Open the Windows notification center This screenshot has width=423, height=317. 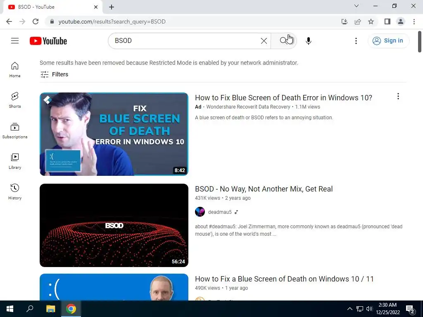point(410,309)
